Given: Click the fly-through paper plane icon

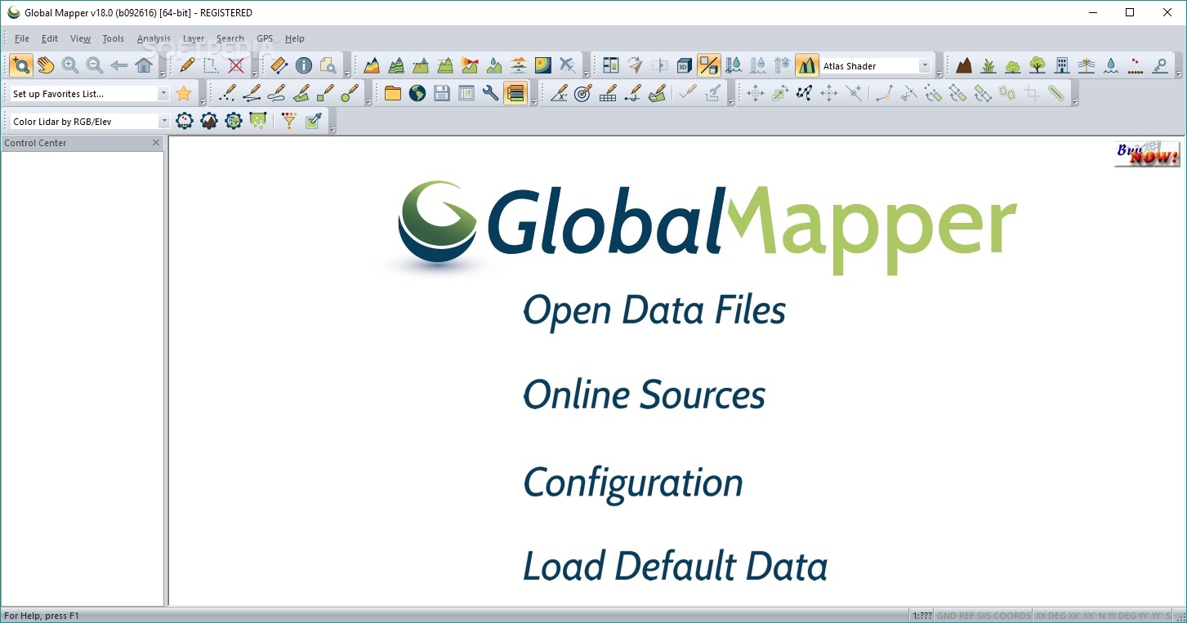Looking at the screenshot, I should tap(636, 65).
